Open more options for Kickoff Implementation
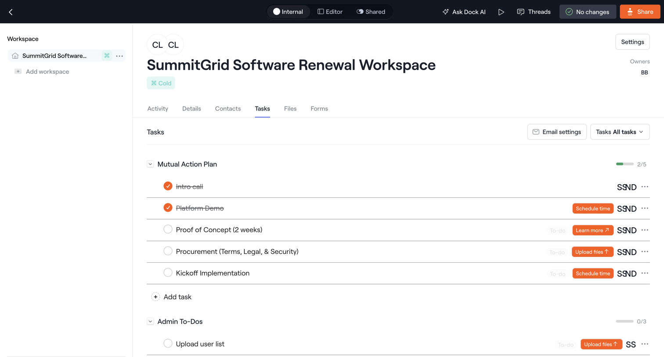 [645, 273]
